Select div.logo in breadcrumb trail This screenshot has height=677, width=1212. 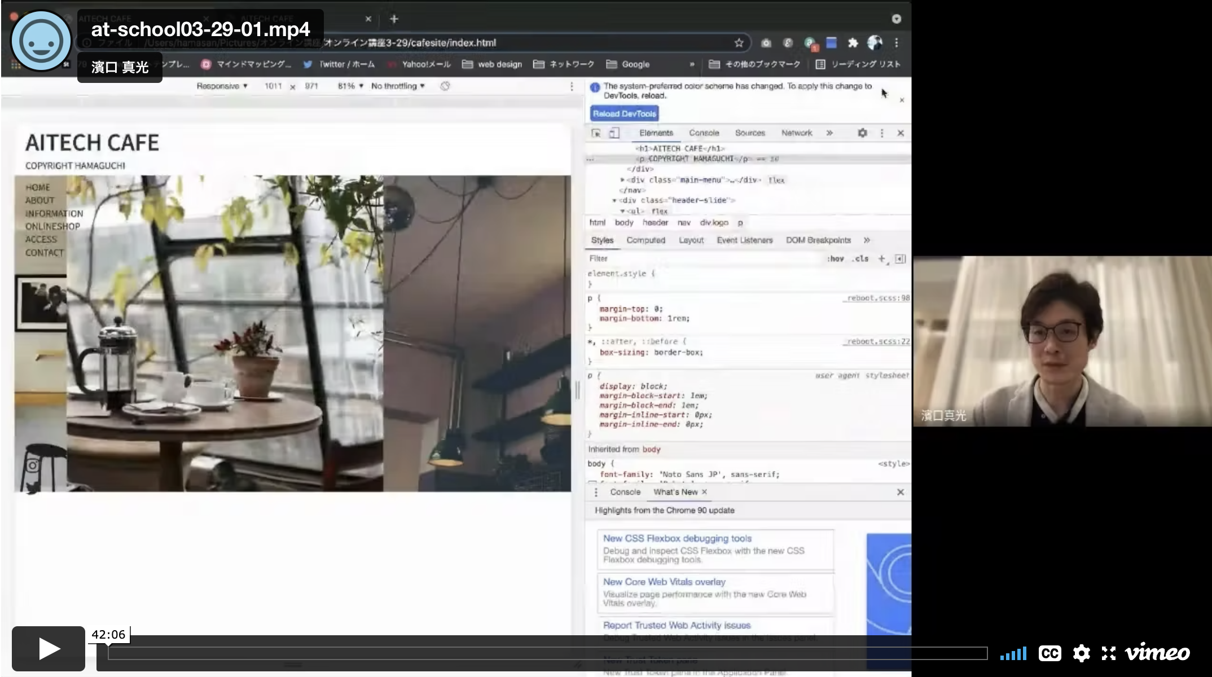tap(714, 223)
